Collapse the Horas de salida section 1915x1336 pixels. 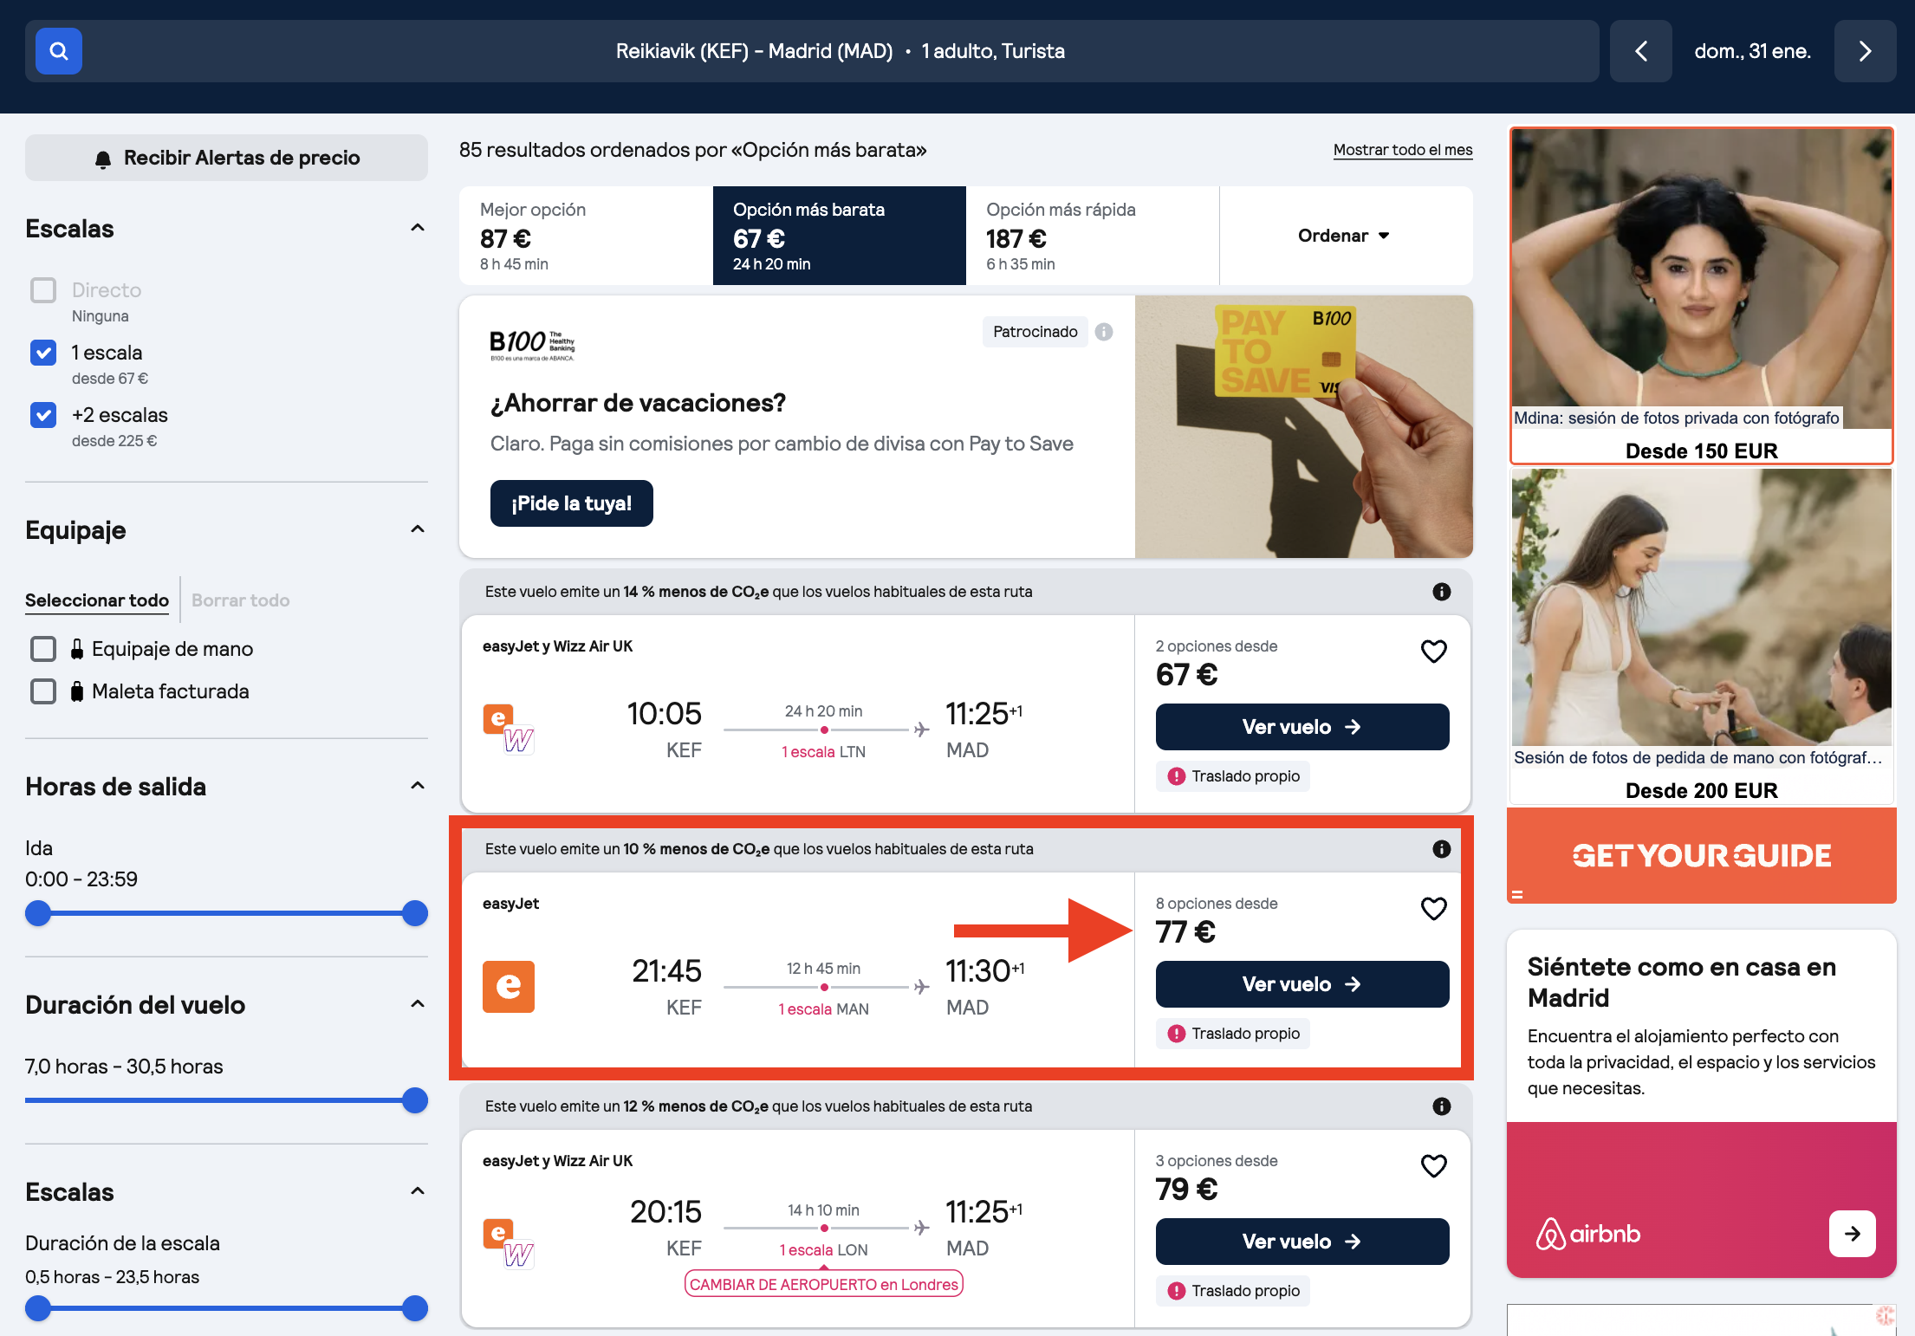point(418,786)
